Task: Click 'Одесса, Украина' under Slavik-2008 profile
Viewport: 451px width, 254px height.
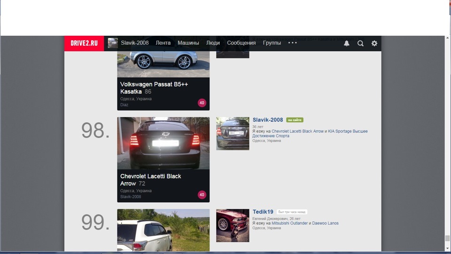Action: (267, 141)
